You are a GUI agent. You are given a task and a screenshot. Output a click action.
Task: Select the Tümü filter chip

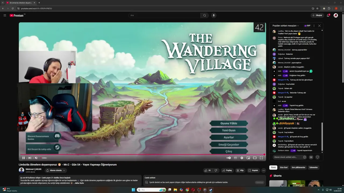273,168
